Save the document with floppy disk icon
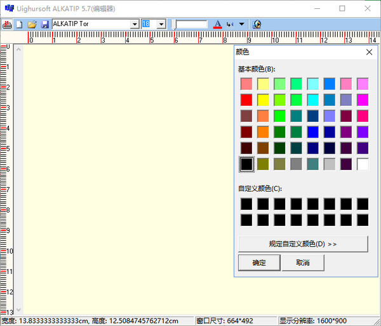Viewport: 381px width, 326px height. (44, 24)
